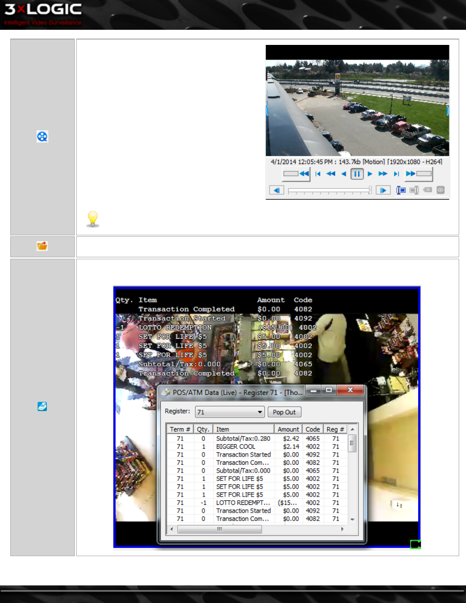The image size is (466, 603).
Task: Step the speed slider right
Action: point(383,190)
